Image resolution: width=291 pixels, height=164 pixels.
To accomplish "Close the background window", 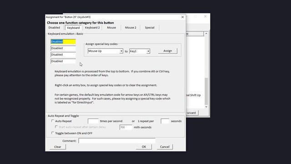I will click(x=205, y=16).
